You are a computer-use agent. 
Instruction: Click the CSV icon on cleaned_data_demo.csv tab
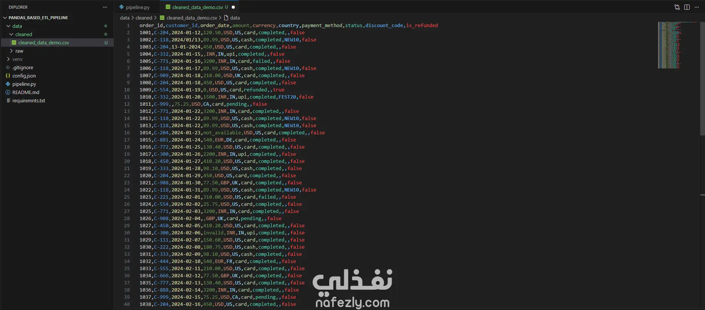[x=168, y=7]
